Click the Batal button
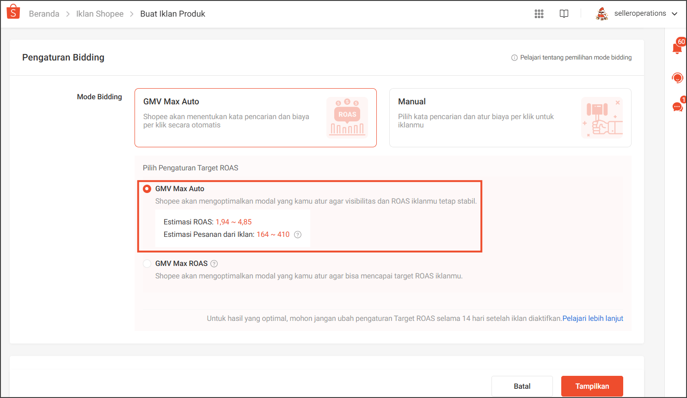Viewport: 687px width, 398px height. tap(522, 386)
